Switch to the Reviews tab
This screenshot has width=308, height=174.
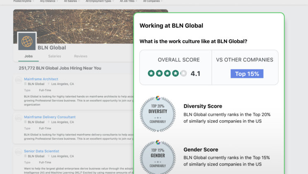pos(81,56)
